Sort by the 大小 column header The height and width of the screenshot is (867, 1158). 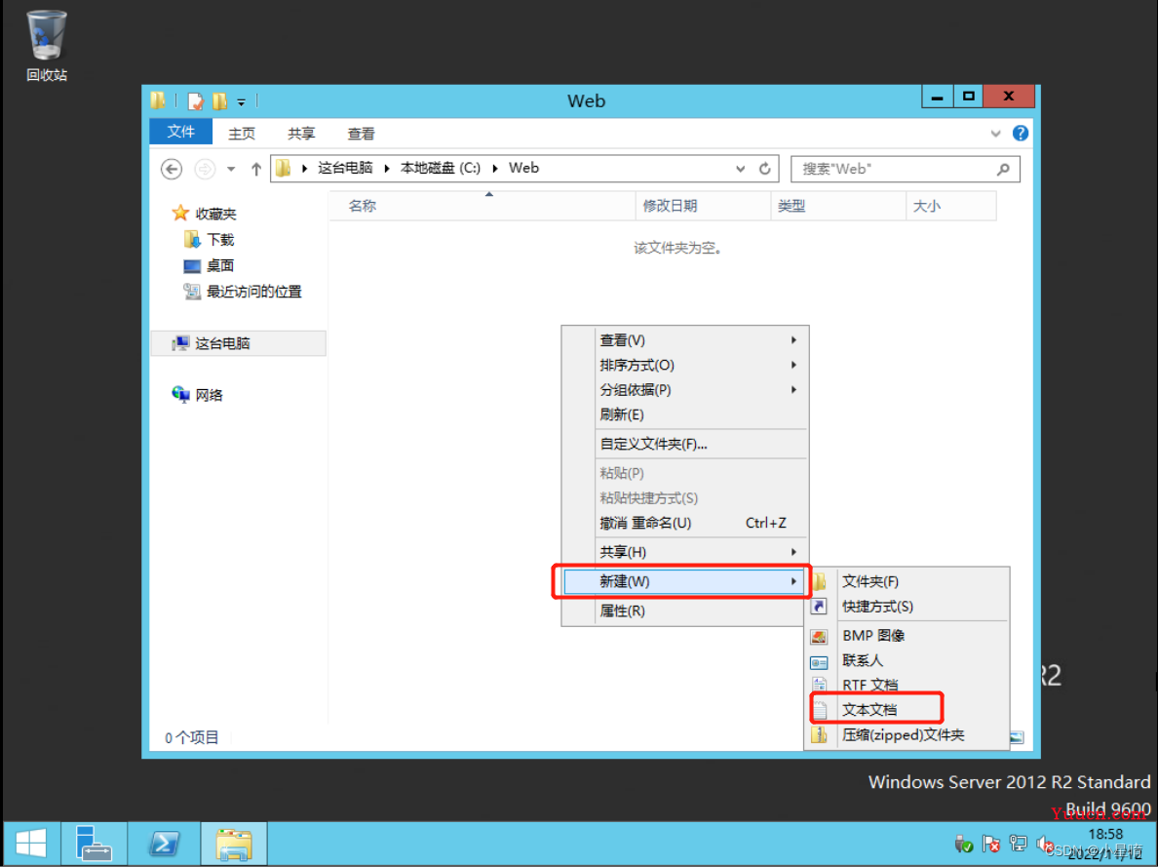click(951, 206)
